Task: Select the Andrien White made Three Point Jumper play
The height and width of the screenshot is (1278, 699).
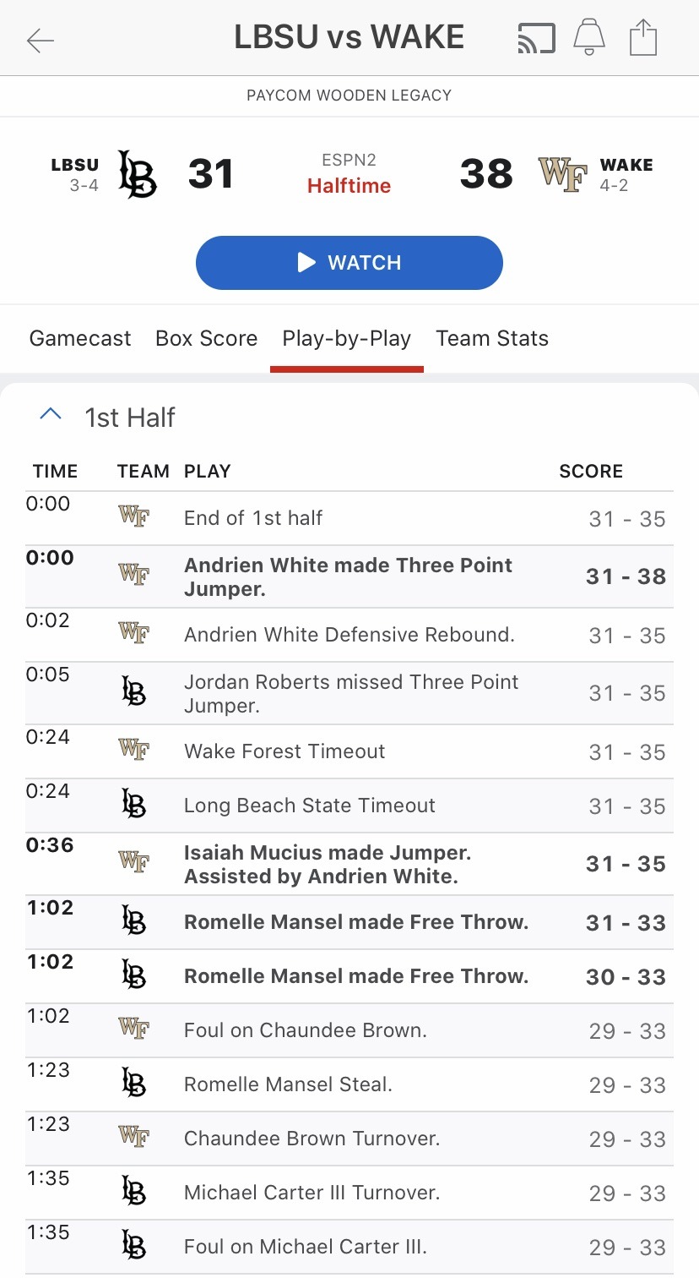Action: pos(349,576)
